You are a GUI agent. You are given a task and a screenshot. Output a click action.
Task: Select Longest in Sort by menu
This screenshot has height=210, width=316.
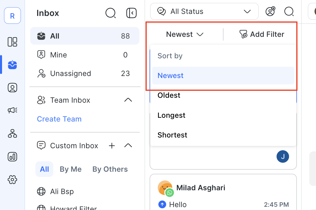(x=171, y=115)
